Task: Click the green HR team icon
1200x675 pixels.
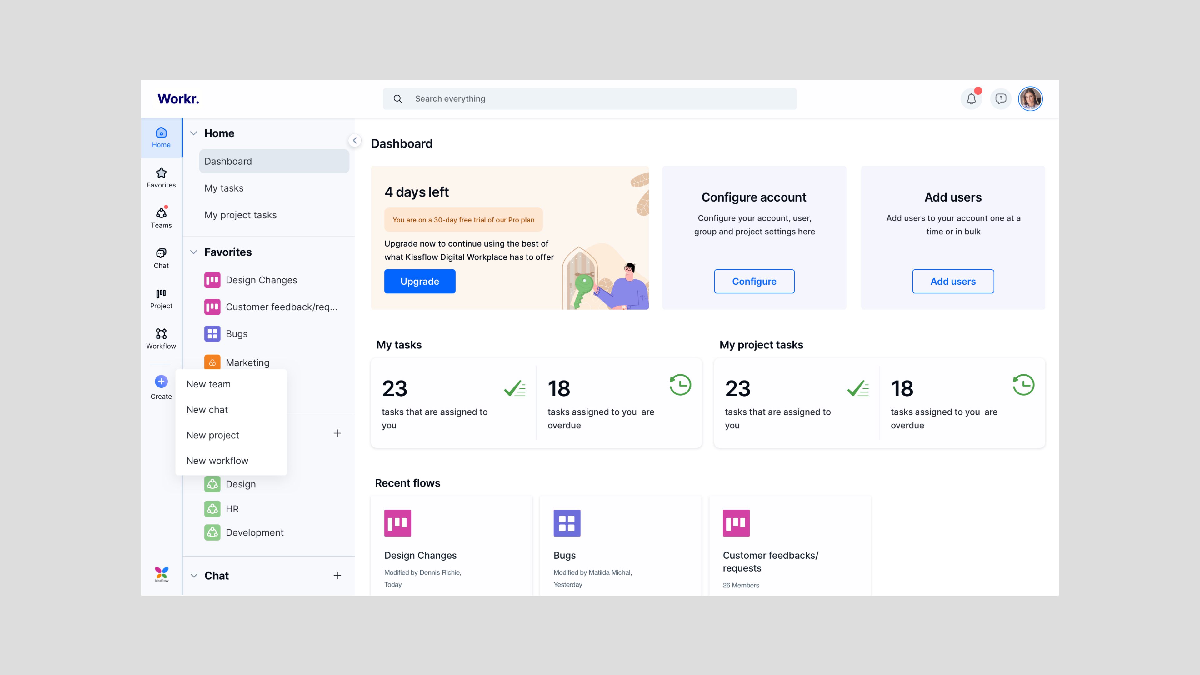Action: pos(212,509)
